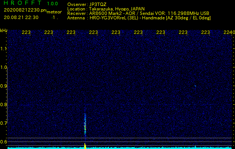Click the 2240 time marker
The height and width of the screenshot is (149, 235).
(228, 32)
